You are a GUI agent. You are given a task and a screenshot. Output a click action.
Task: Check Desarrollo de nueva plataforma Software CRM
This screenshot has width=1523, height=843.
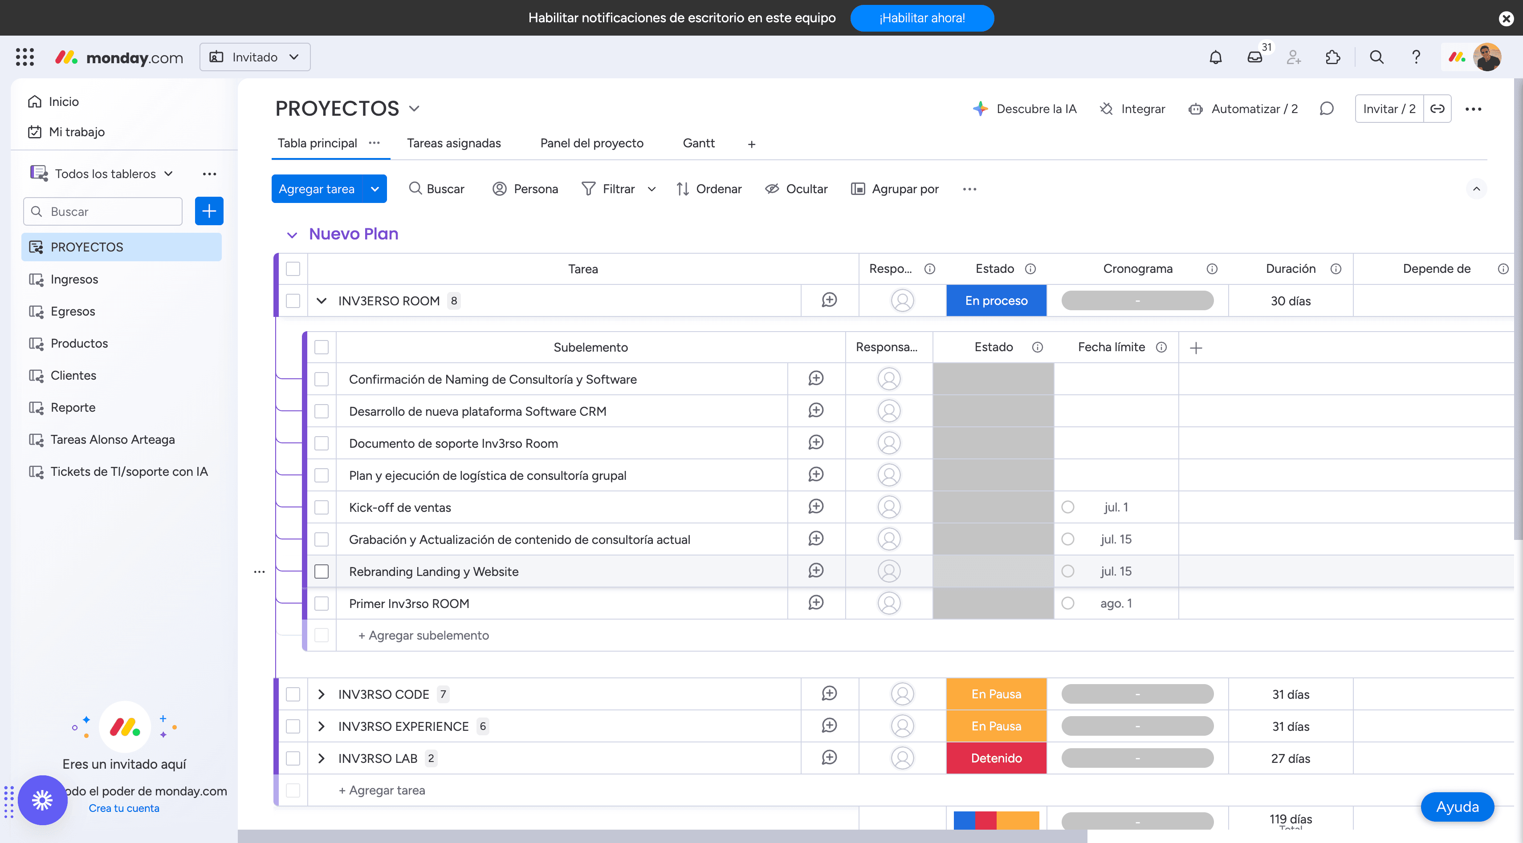(x=322, y=411)
